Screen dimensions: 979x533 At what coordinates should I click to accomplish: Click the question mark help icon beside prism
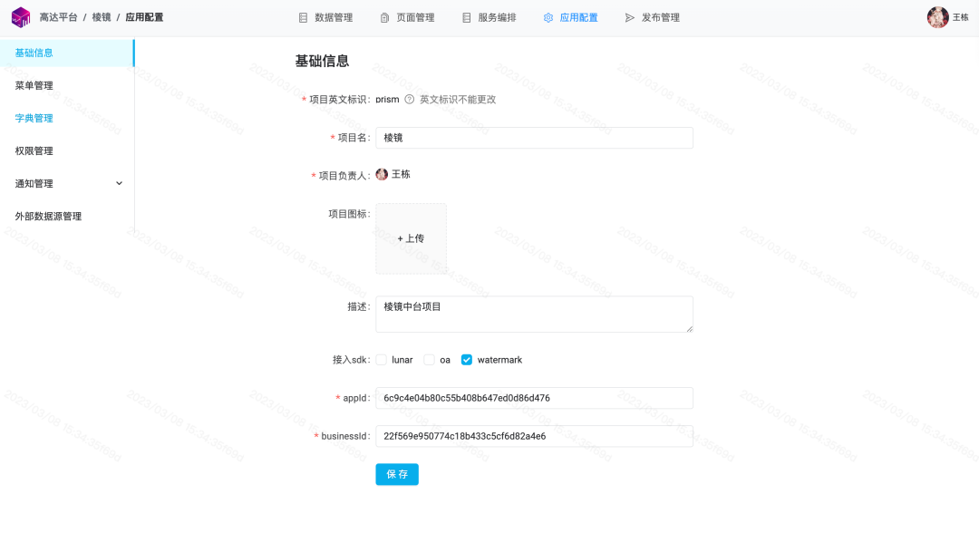coord(410,99)
